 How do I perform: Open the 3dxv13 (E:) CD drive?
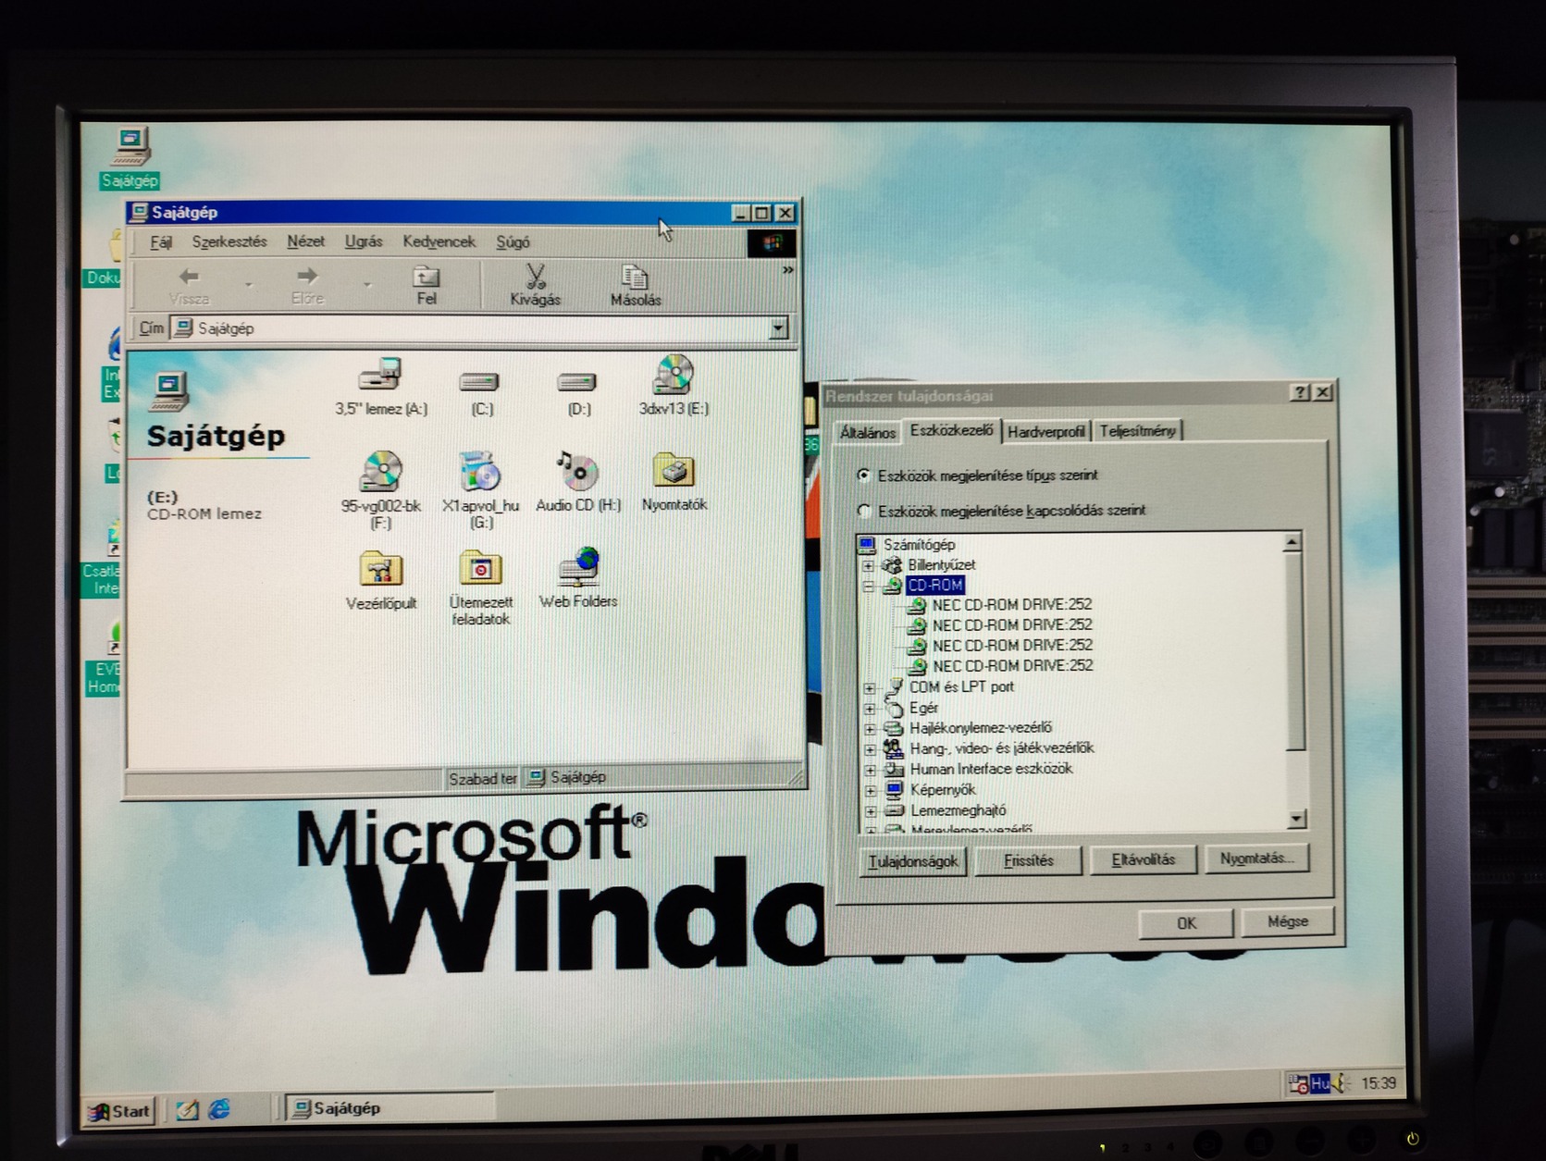[674, 386]
